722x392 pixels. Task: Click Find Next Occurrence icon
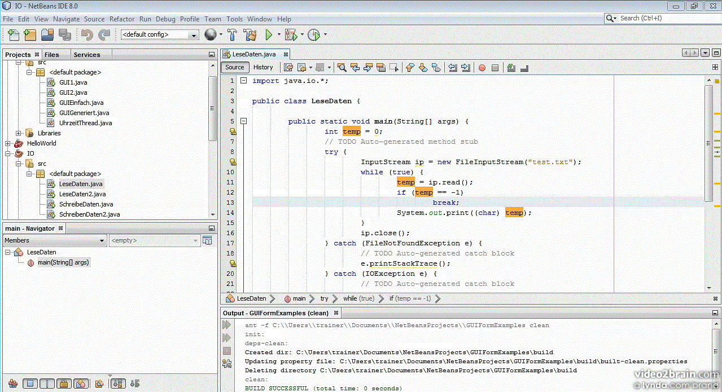[368, 68]
